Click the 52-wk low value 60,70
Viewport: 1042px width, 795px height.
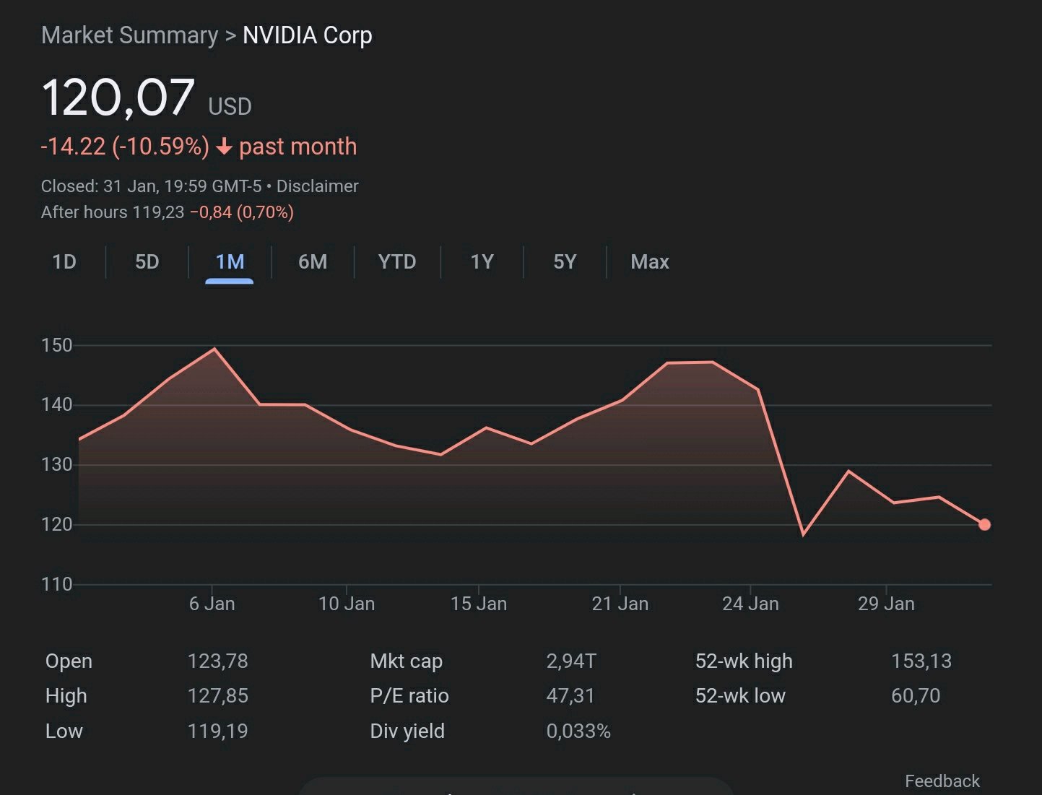(916, 696)
